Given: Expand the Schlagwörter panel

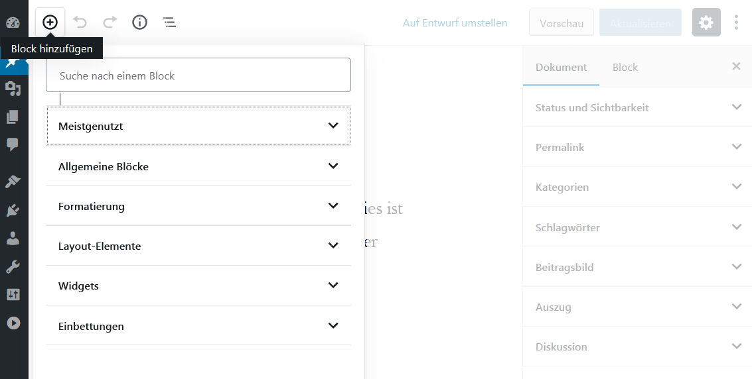Looking at the screenshot, I should click(x=637, y=227).
